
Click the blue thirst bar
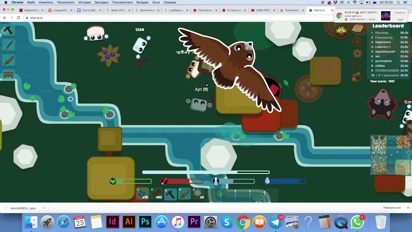285,181
